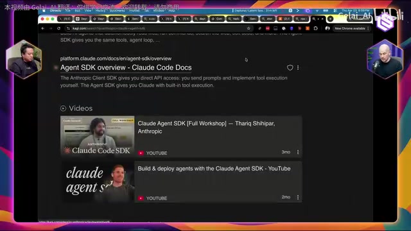411x231 pixels.
Task: Open the 'claude agent sdk' video thumbnail
Action: [x=97, y=182]
